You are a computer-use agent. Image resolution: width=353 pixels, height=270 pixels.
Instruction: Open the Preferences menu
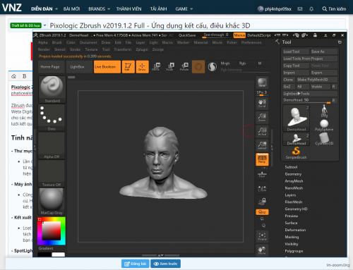(251, 42)
